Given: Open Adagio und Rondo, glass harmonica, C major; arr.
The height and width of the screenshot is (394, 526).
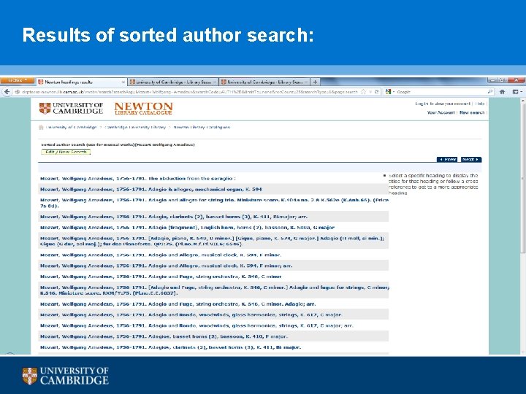Looking at the screenshot, I should 197,325.
